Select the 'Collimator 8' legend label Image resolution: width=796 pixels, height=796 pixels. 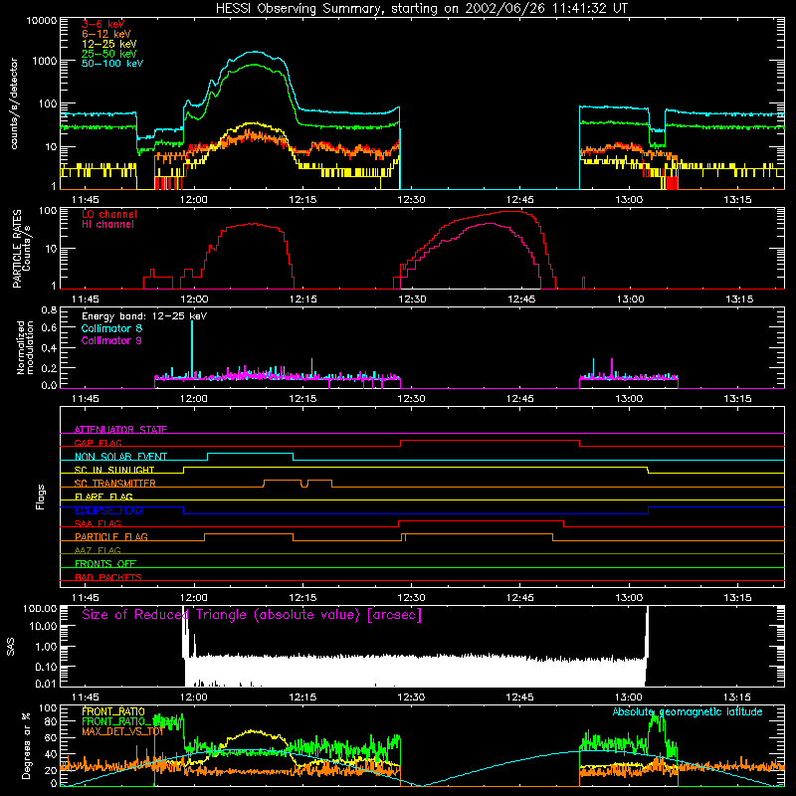pos(111,328)
